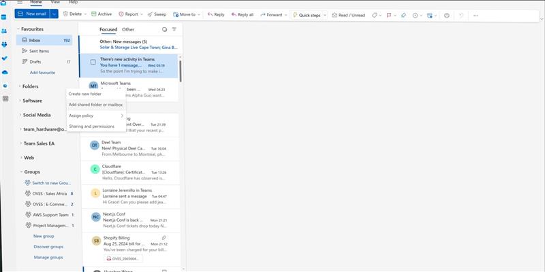The image size is (545, 272).
Task: Open the Filter icon in the message list header
Action: (x=174, y=29)
